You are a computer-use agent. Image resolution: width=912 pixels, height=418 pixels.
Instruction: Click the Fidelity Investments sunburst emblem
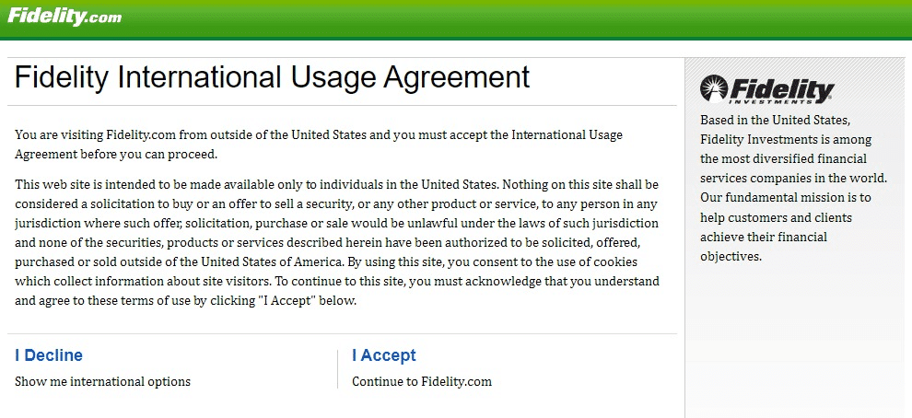[714, 88]
